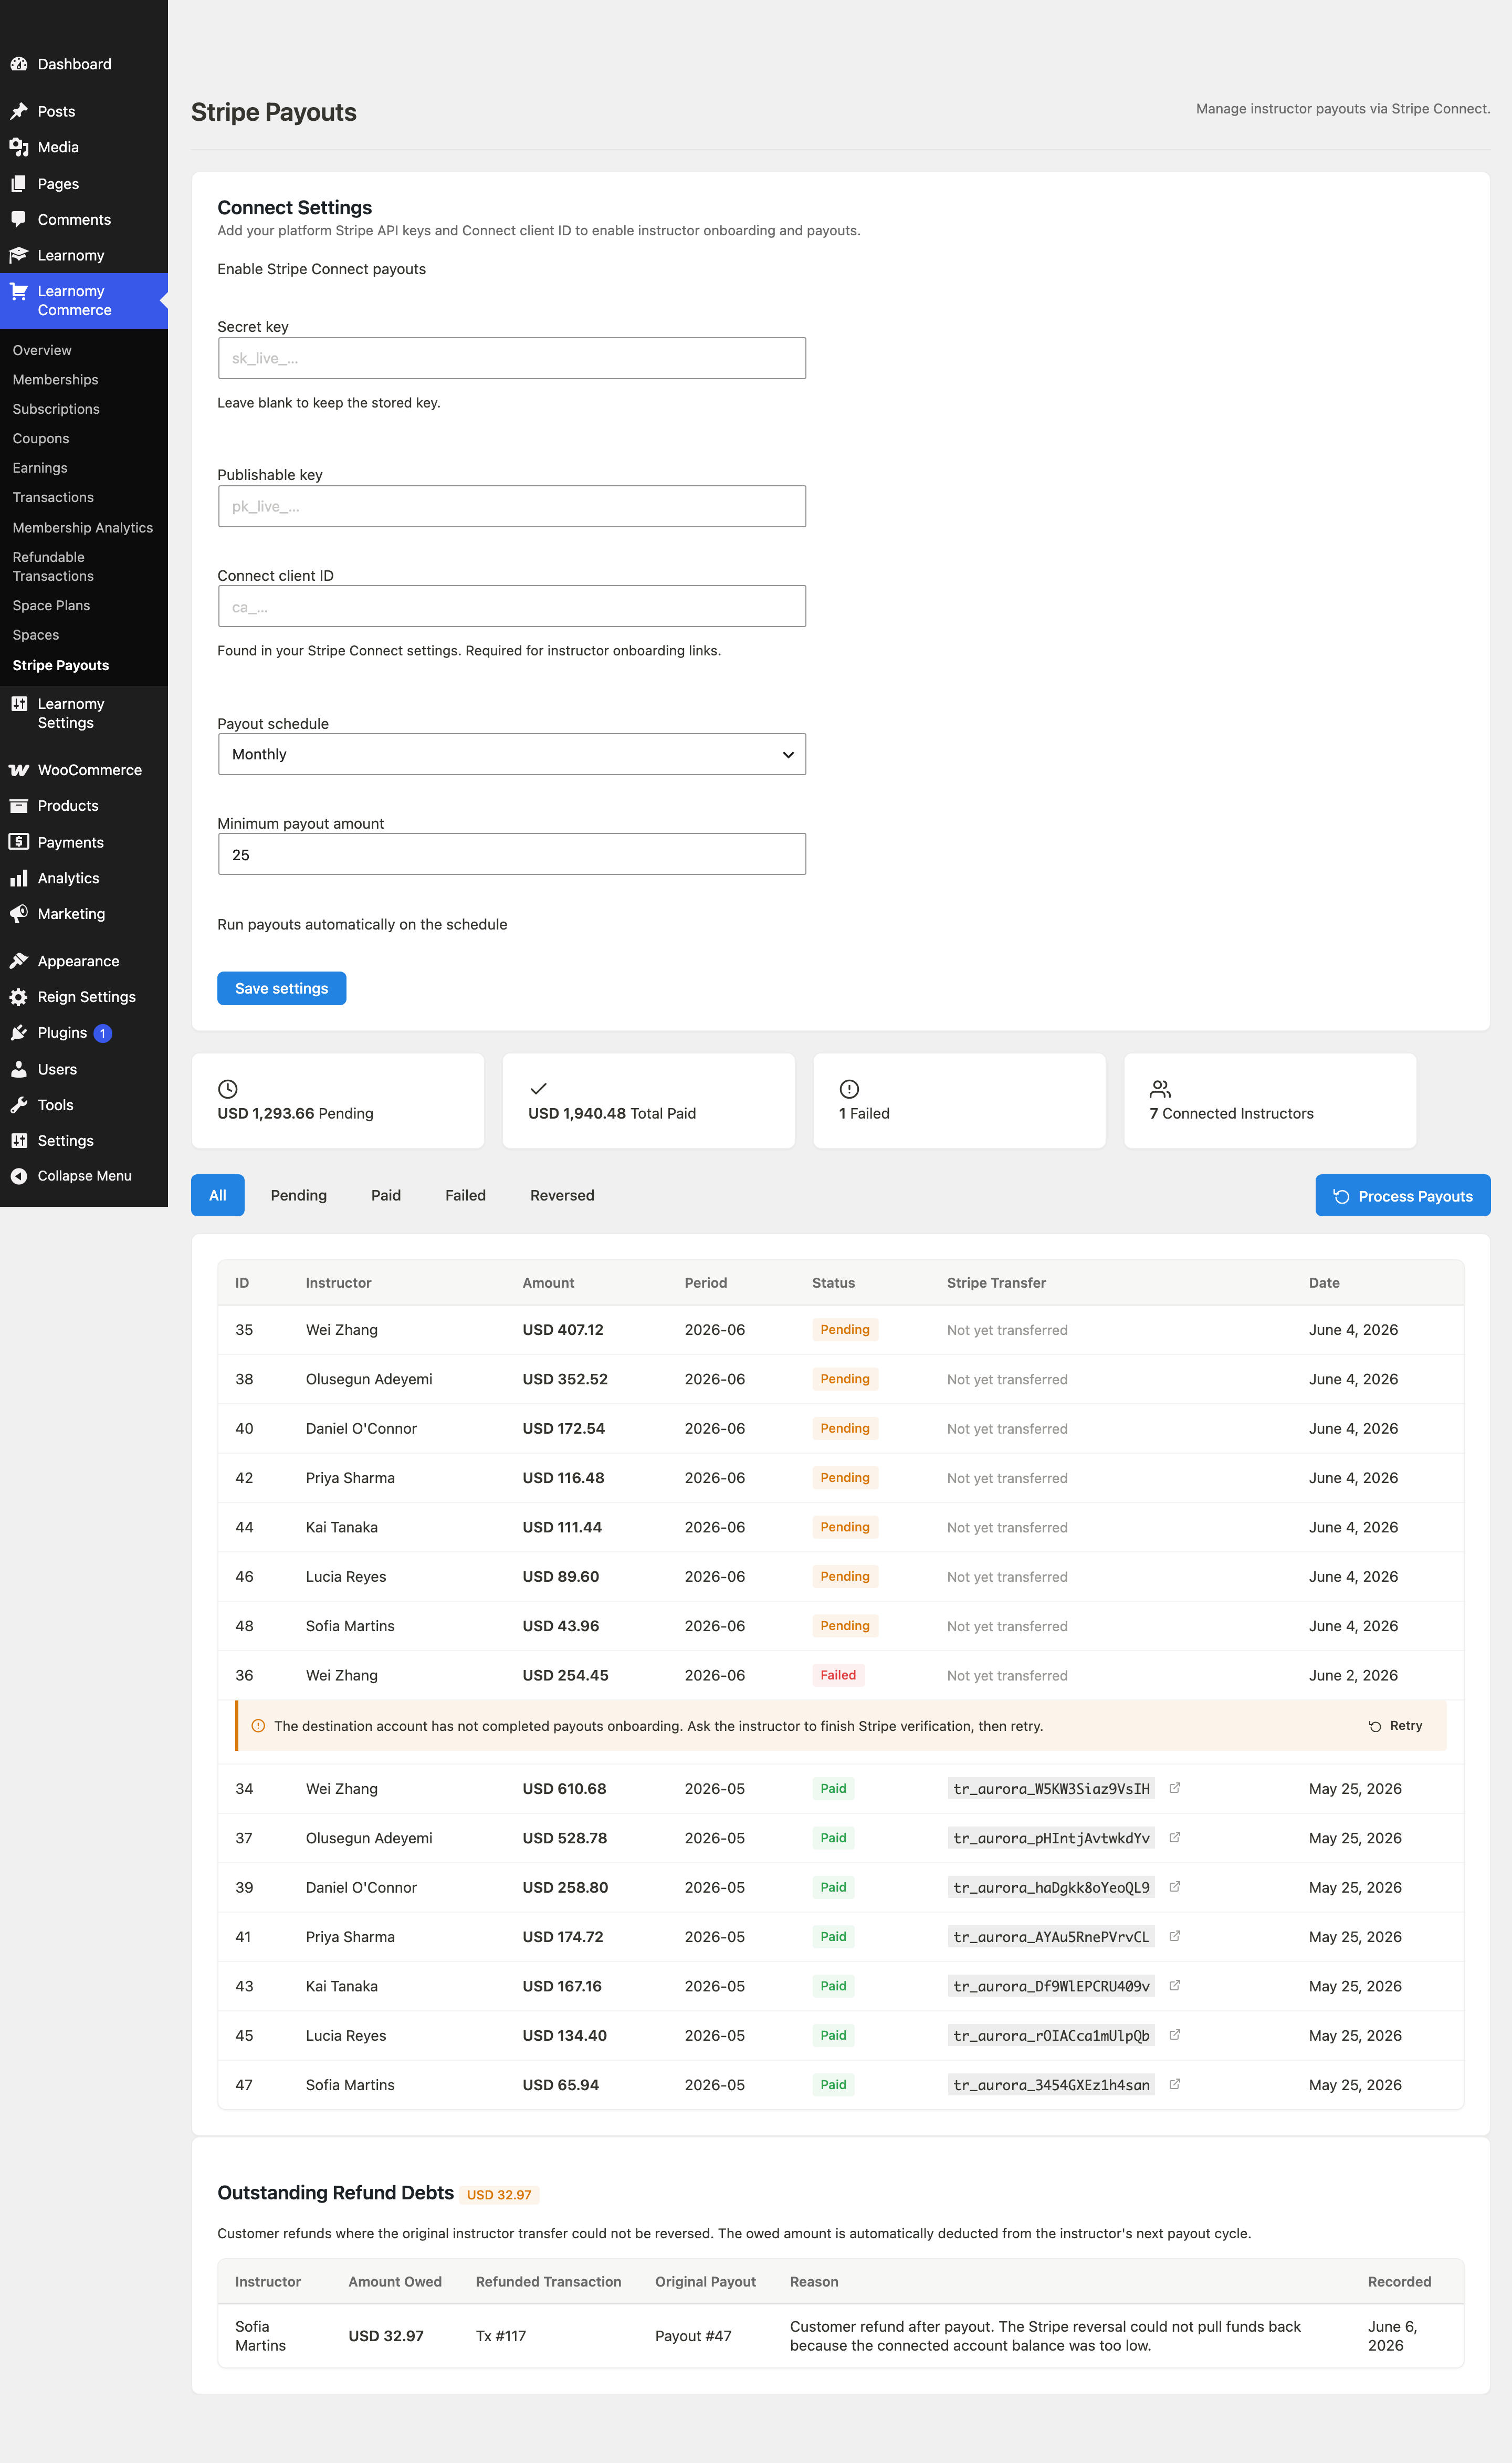Filter payouts by Reversed tab
Viewport: 1512px width, 2463px height.
[x=562, y=1195]
